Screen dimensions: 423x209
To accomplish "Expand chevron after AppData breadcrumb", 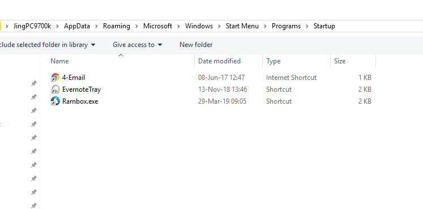I will (x=97, y=26).
